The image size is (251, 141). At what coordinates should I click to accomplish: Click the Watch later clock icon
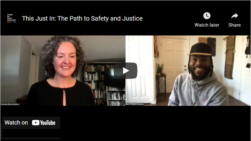[207, 16]
